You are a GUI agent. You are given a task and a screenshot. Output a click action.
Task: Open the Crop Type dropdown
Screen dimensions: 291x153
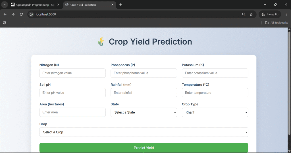pyautogui.click(x=215, y=112)
